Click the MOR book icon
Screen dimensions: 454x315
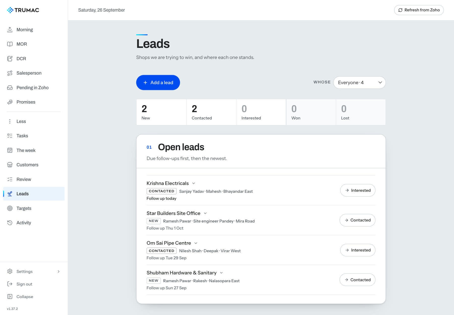coord(10,44)
